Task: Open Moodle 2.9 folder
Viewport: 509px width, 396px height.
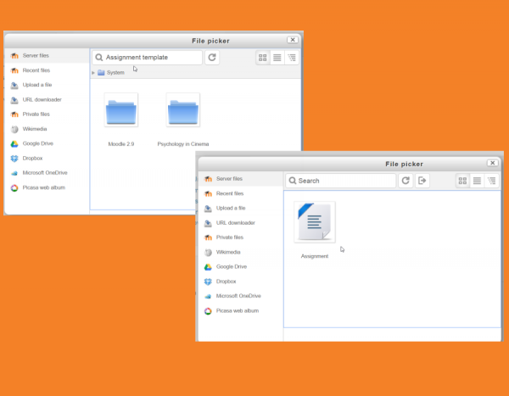Action: click(x=120, y=113)
